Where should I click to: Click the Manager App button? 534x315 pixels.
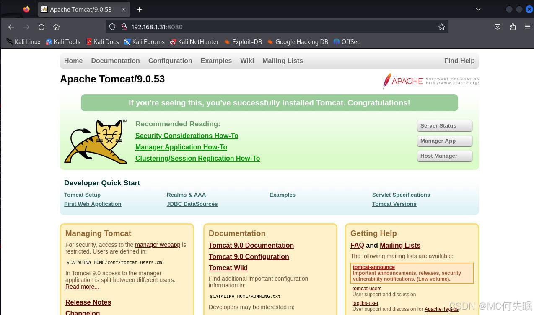[x=445, y=141]
